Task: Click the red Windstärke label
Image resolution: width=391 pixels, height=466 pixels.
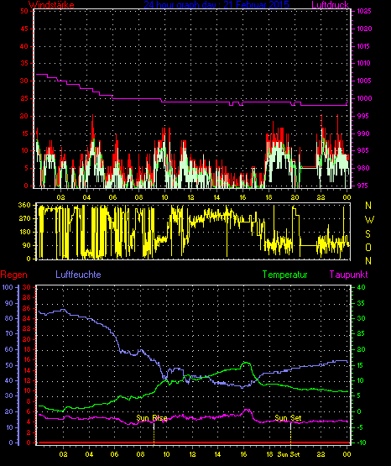Action: [x=51, y=5]
